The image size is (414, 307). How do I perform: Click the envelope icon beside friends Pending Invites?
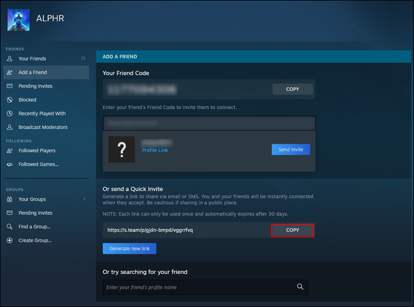coord(9,86)
